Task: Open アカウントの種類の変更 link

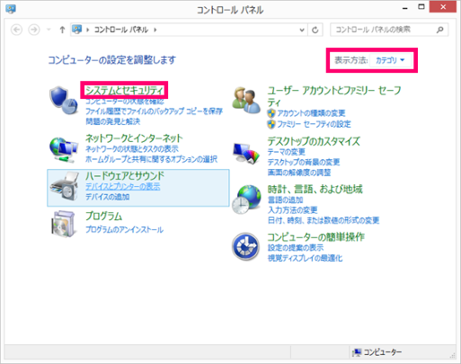Action: point(311,113)
